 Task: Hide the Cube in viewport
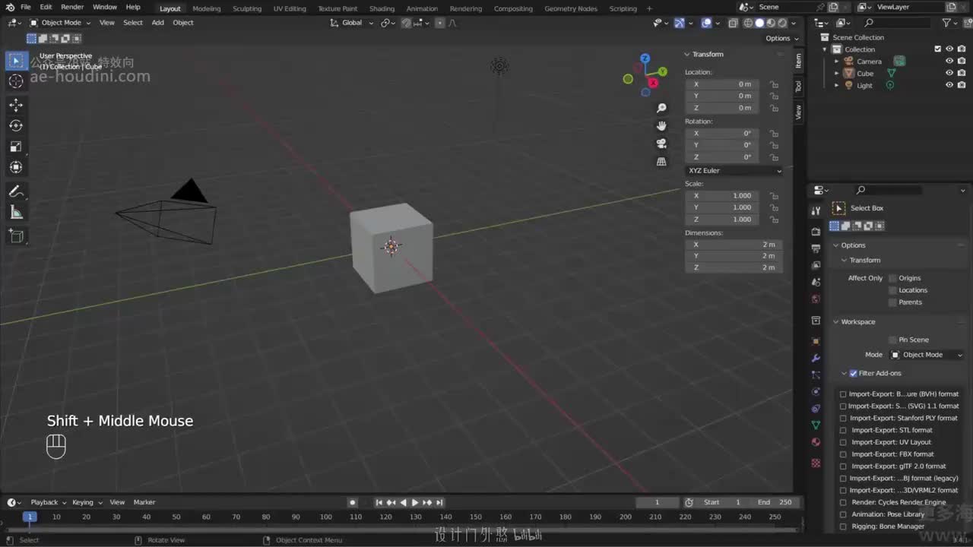pos(949,74)
